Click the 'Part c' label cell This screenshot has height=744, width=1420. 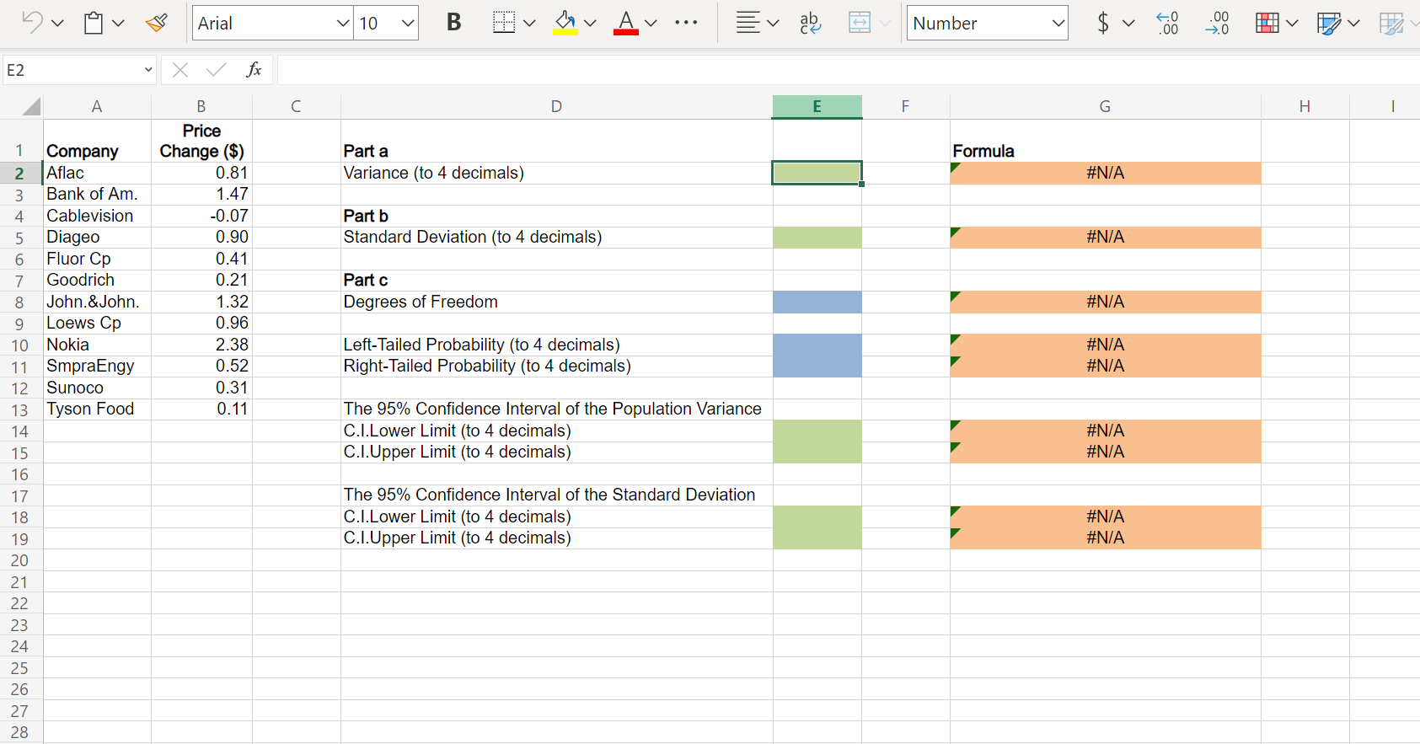pyautogui.click(x=556, y=281)
